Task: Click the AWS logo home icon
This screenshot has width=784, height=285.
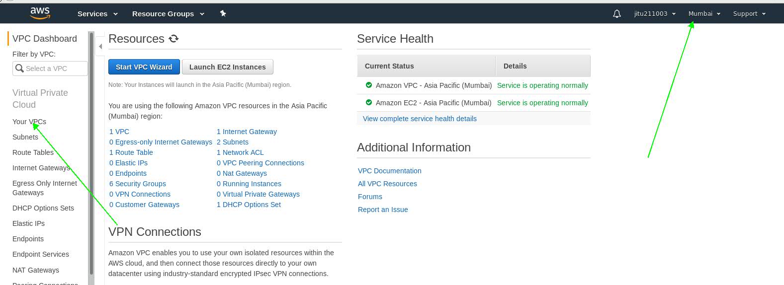Action: point(40,13)
